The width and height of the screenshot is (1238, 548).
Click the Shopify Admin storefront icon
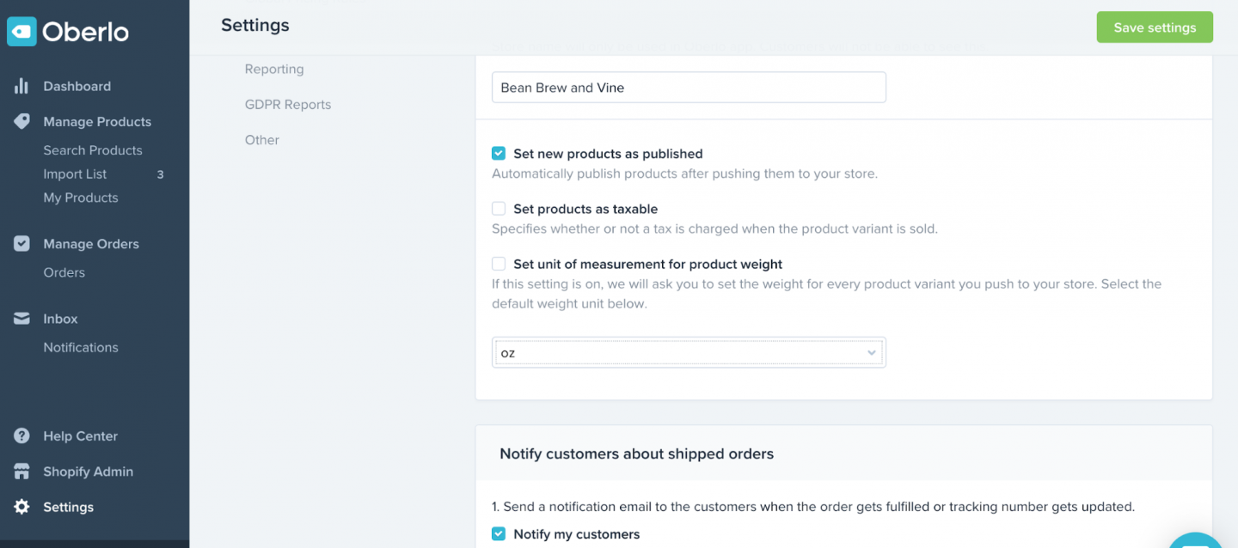point(21,472)
